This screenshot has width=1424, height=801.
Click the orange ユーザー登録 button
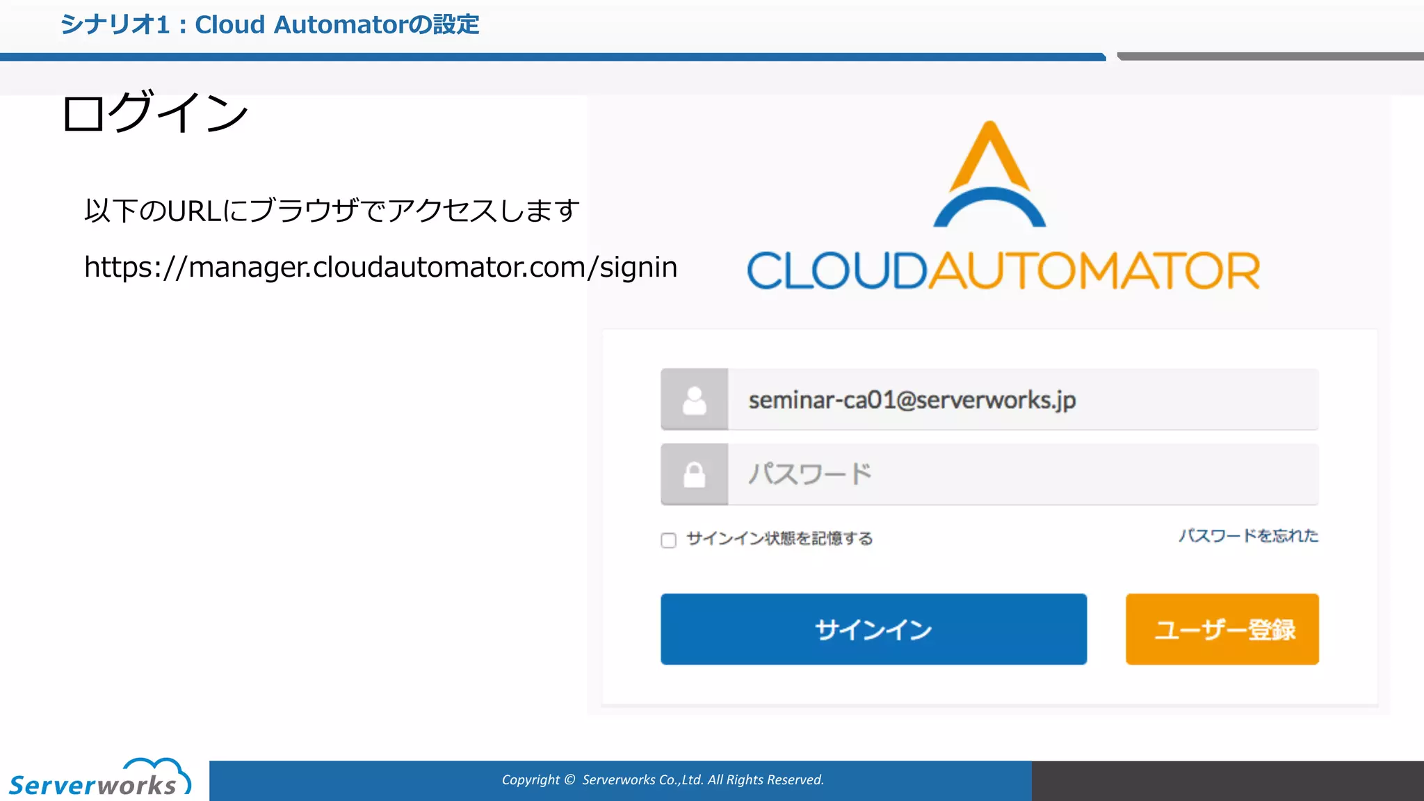tap(1222, 629)
